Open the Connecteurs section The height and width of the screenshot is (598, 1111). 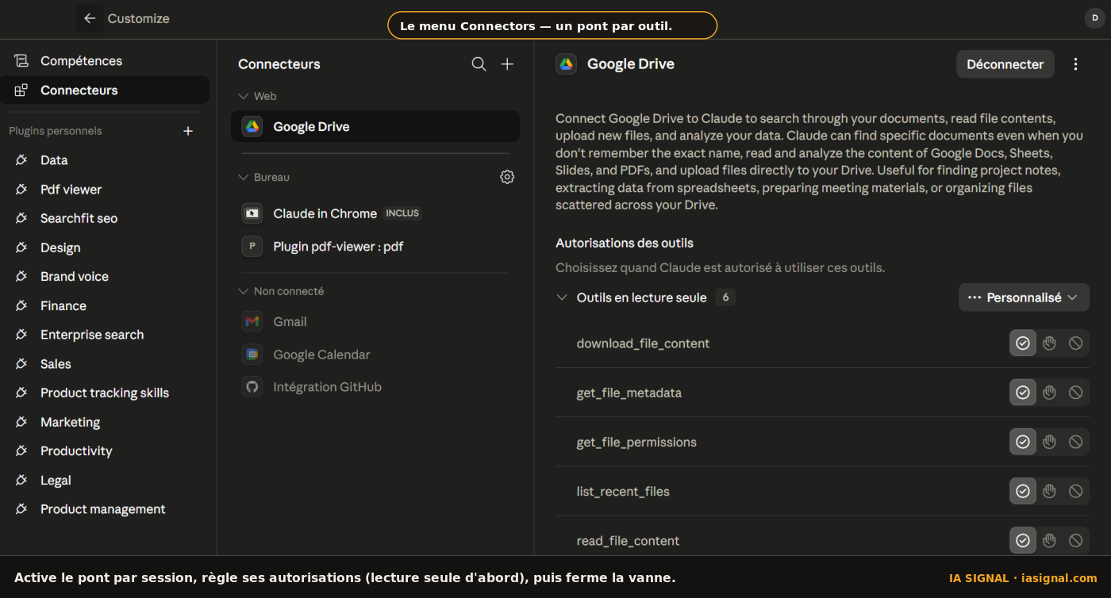[105, 90]
